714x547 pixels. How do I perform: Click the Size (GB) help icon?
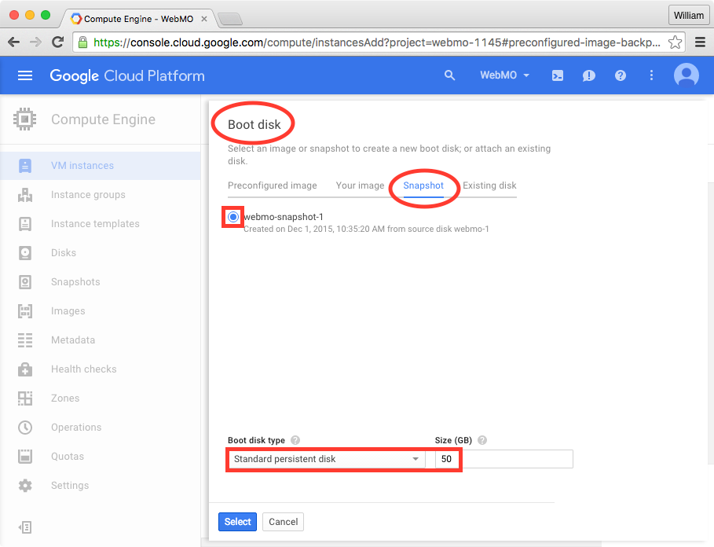(x=482, y=440)
